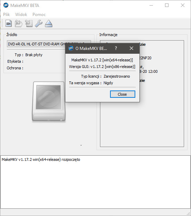Click the backup disc toolbar icon
191x216 pixels.
click(x=29, y=24)
